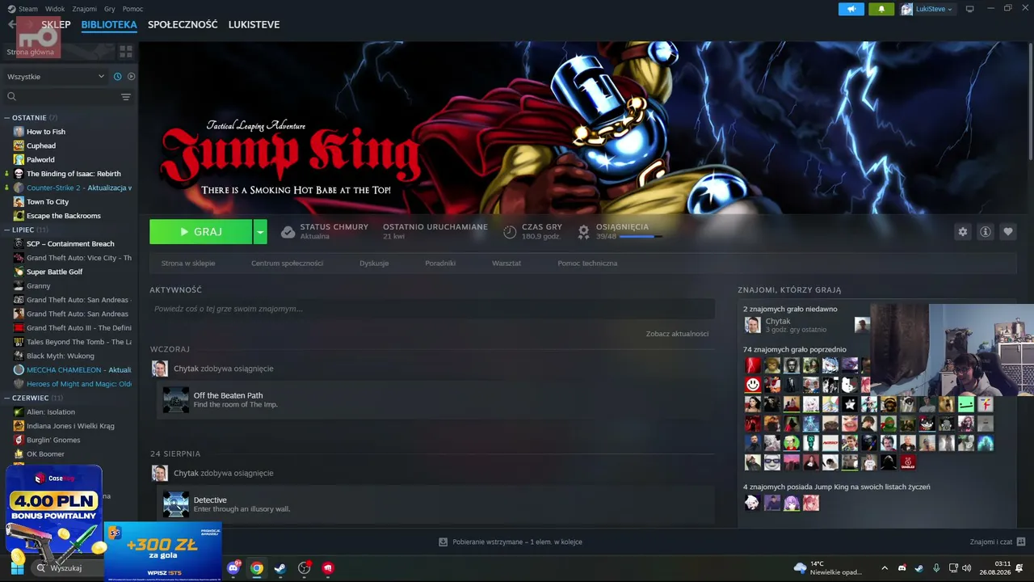Screen dimensions: 1034x582
Task: Open the Gry menu
Action: [110, 9]
